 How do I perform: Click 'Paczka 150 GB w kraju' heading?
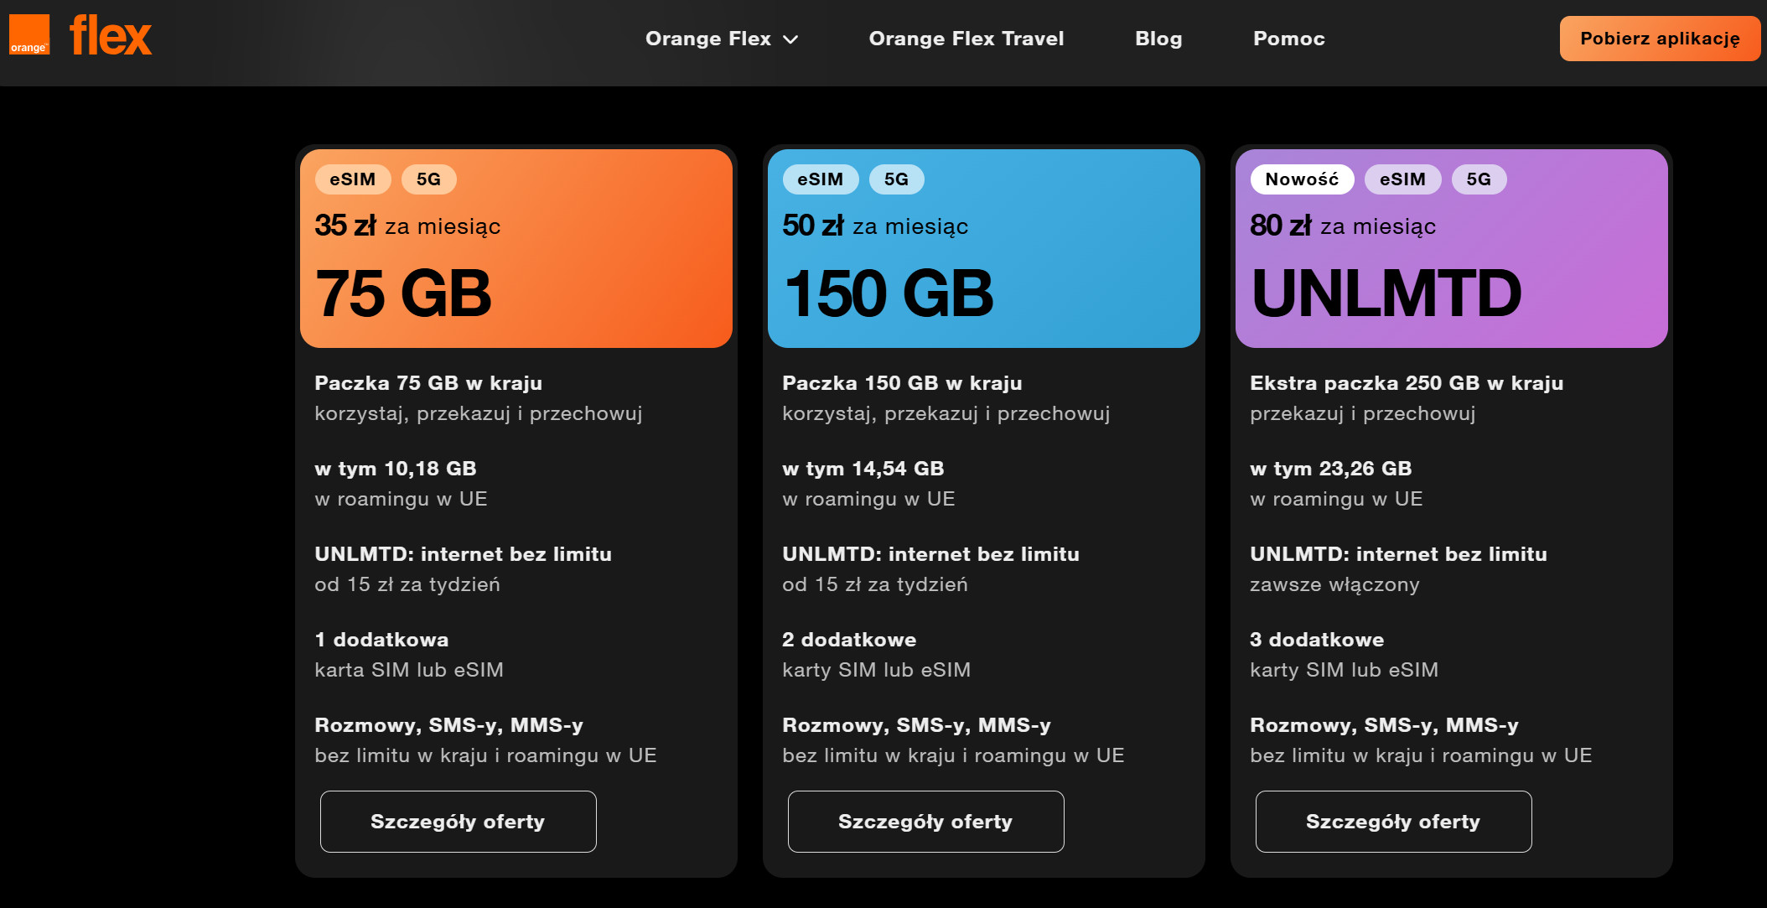point(902,383)
